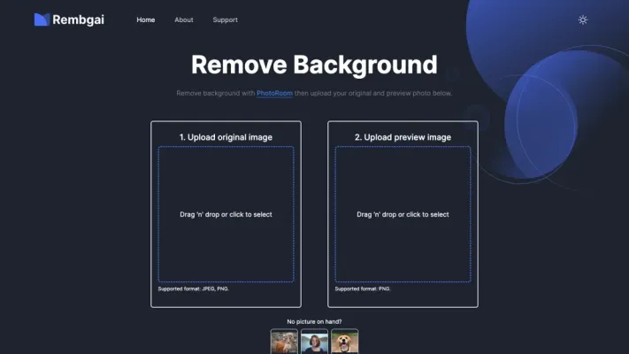The height and width of the screenshot is (354, 629).
Task: Pick the smiling dog sample thumbnail
Action: (x=344, y=342)
